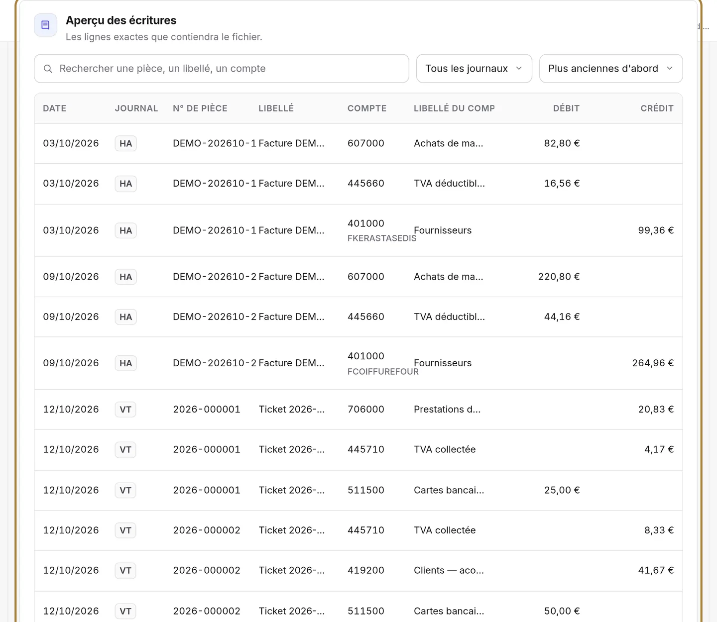Image resolution: width=717 pixels, height=622 pixels.
Task: Open the Tous les journaux dropdown
Action: 474,69
